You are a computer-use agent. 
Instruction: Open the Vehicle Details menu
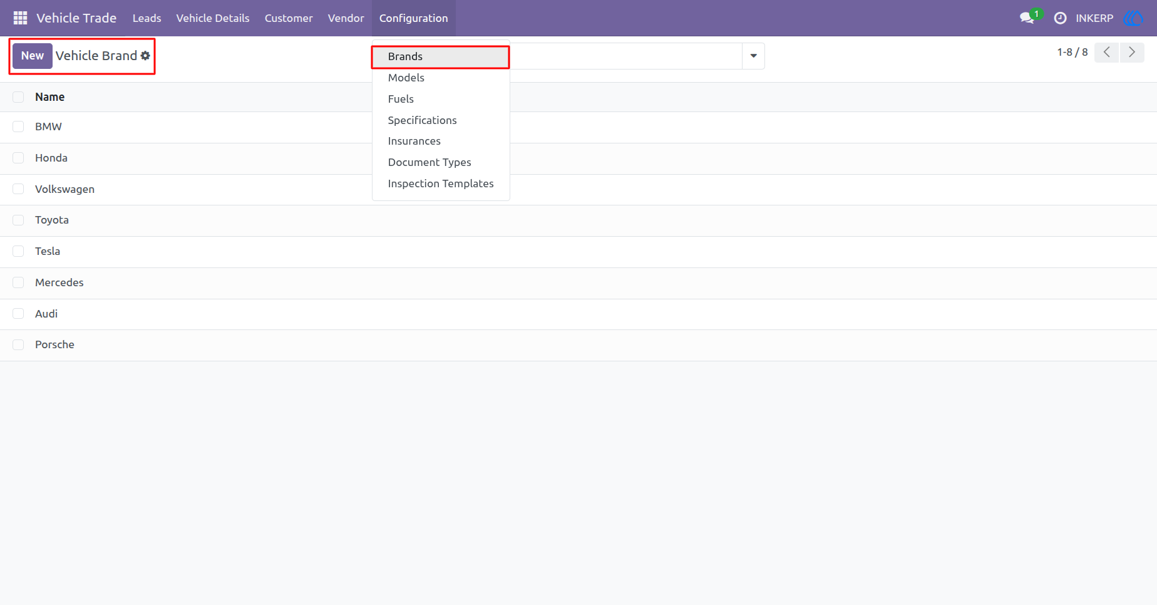(x=213, y=18)
